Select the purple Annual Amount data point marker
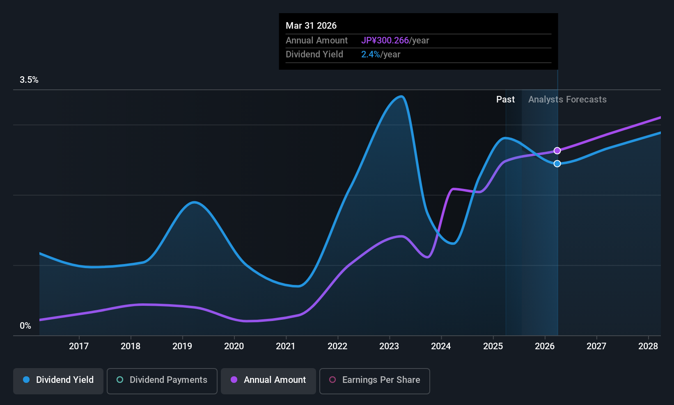The width and height of the screenshot is (674, 405). (557, 151)
